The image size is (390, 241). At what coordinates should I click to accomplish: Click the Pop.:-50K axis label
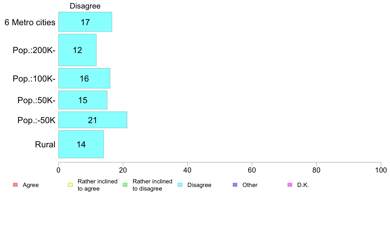tap(36, 120)
